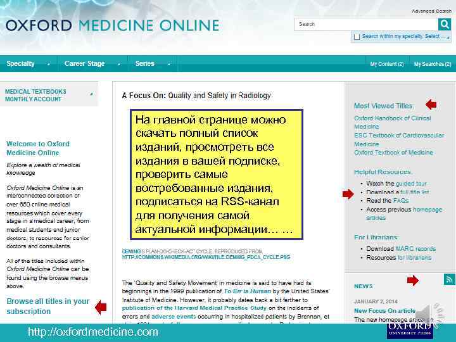456x342 pixels.
Task: Read the FAQs link
Action: [x=400, y=201]
